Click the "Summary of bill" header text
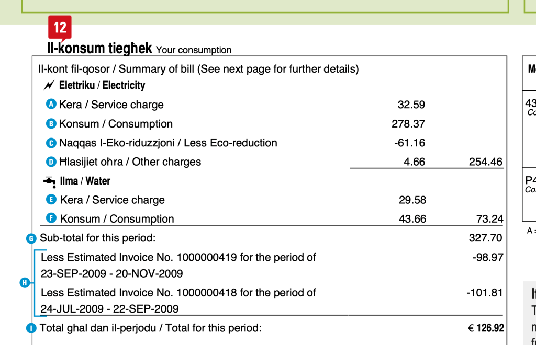 point(198,69)
